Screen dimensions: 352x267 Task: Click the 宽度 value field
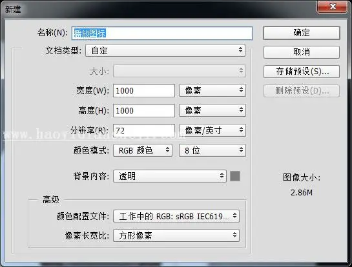click(144, 90)
